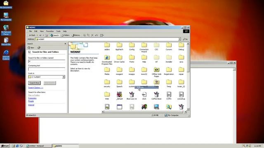Viewport: 264px width, 148px height.
Task: Click the Undo toolbar icon
Action: pyautogui.click(x=96, y=35)
